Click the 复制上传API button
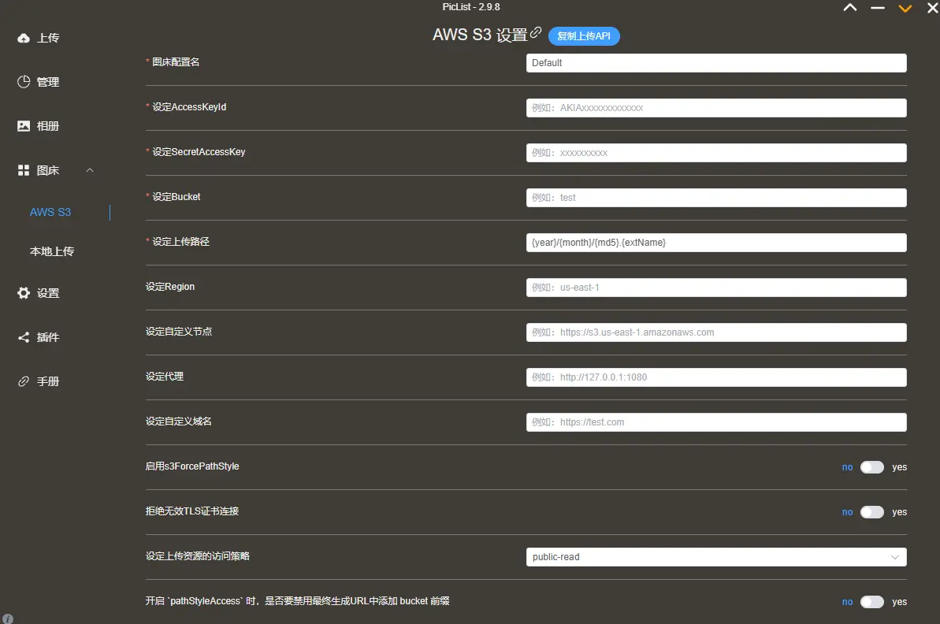Image resolution: width=940 pixels, height=624 pixels. (x=584, y=36)
